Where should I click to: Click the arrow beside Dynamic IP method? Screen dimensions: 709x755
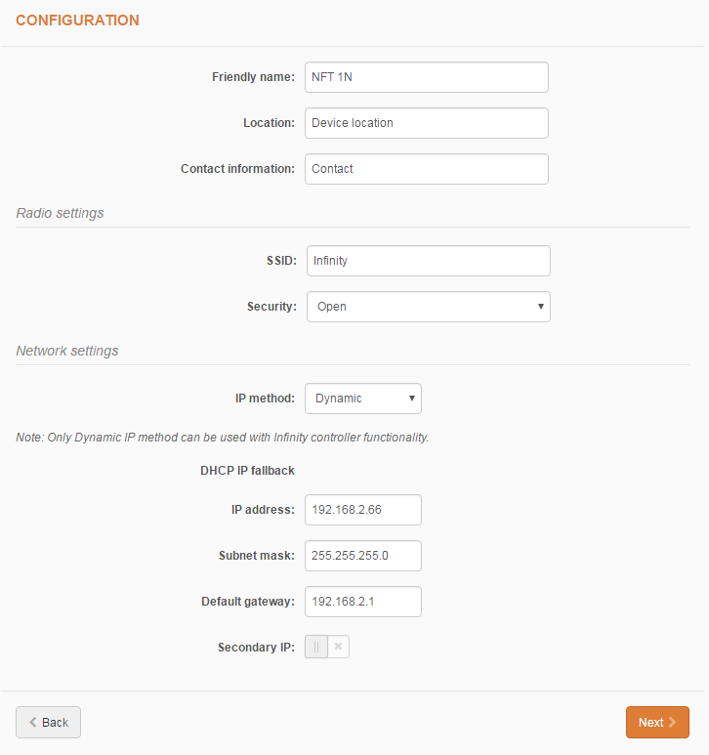[412, 398]
